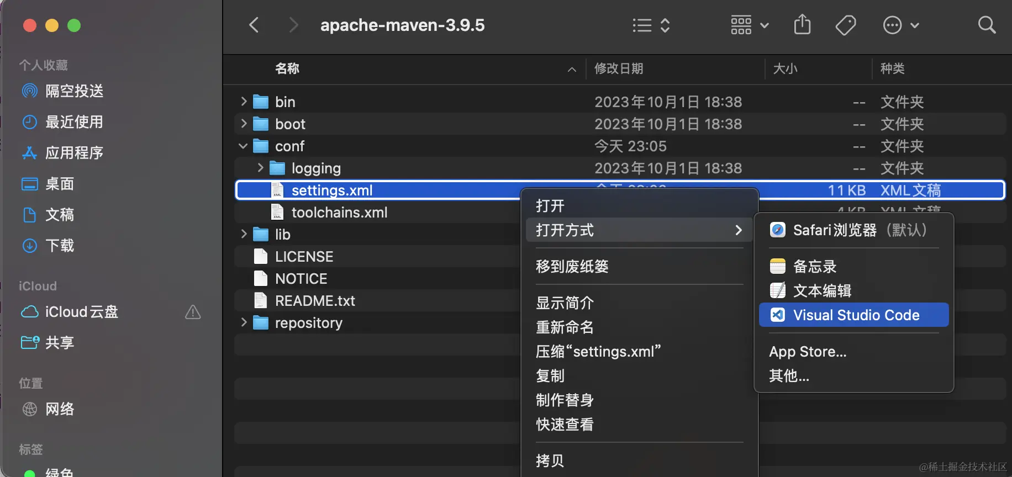Click the iCloud warning triangle icon
The height and width of the screenshot is (477, 1012).
(x=193, y=312)
